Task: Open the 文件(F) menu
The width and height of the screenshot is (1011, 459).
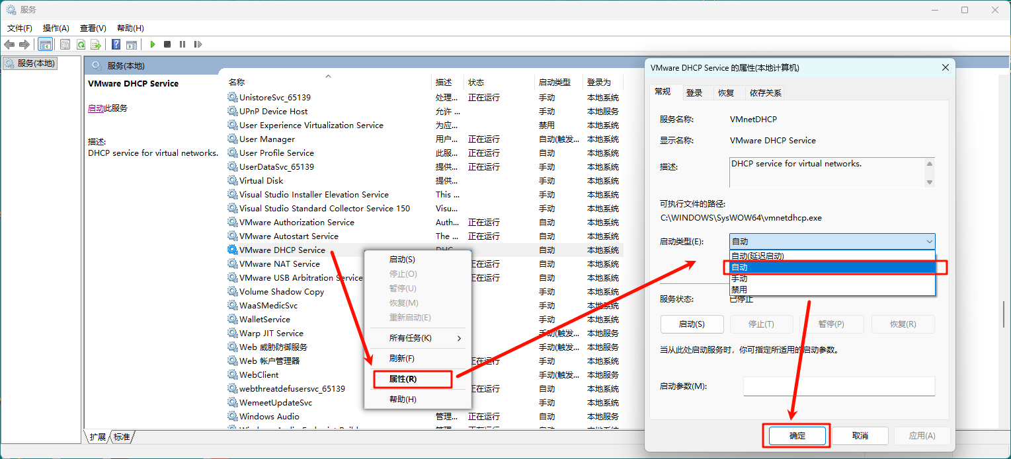Action: [20, 28]
